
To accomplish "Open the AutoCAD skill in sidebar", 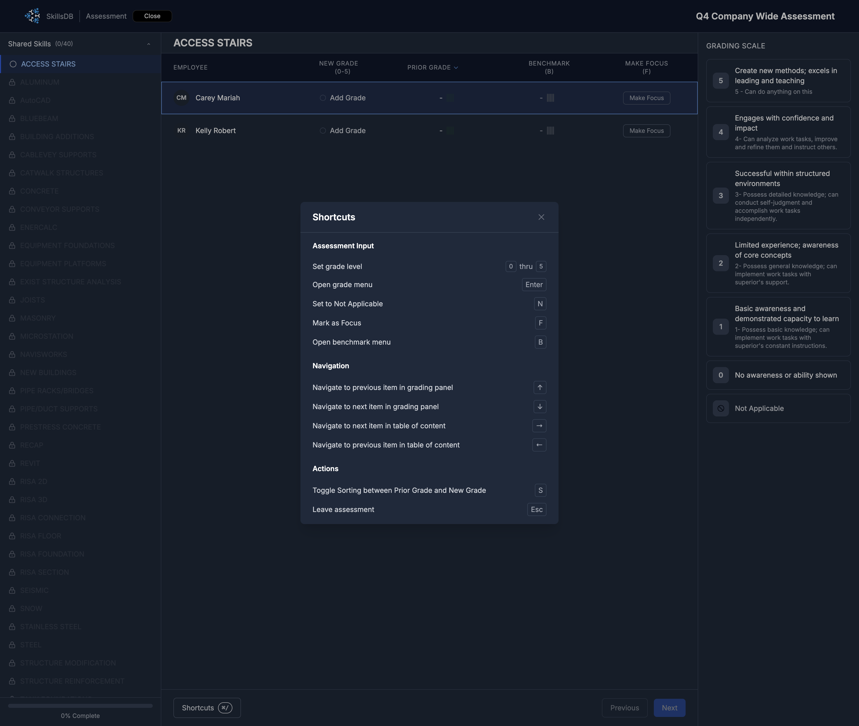I will 35,100.
